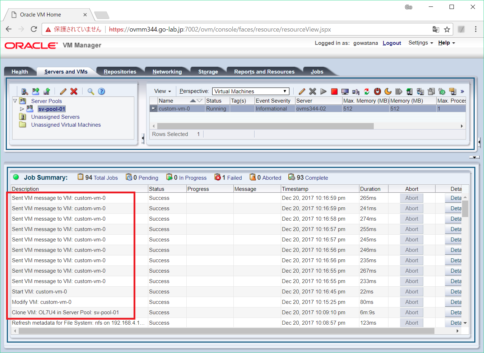Click the Create Server Pool icon
This screenshot has height=353, width=484.
pyautogui.click(x=36, y=91)
